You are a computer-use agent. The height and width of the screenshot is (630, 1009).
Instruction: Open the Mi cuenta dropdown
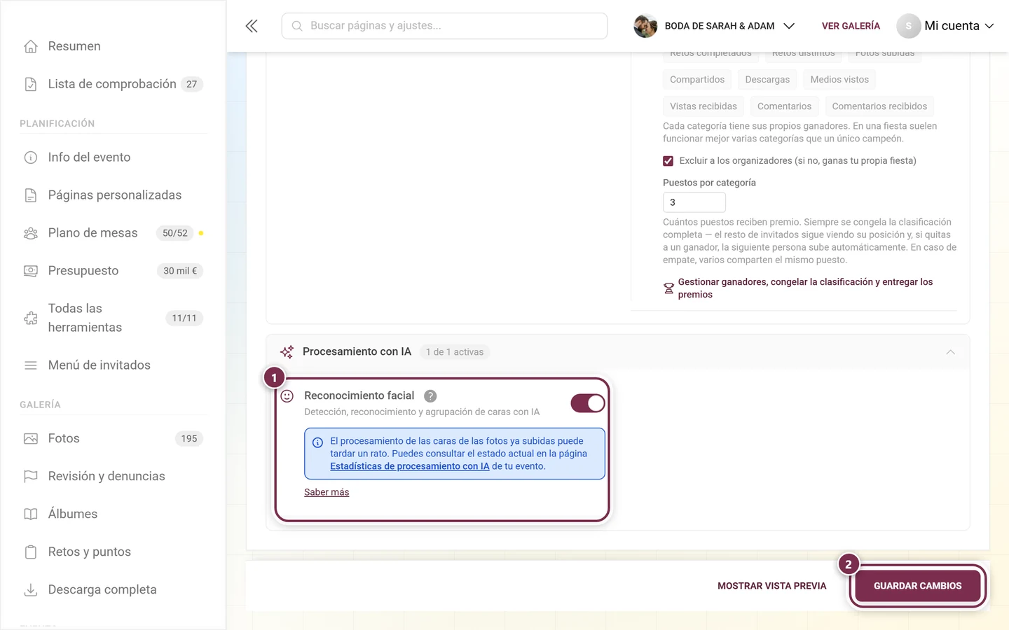[x=945, y=26]
